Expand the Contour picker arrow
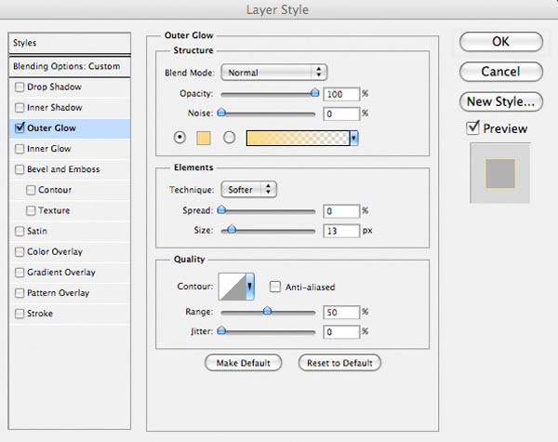Image resolution: width=558 pixels, height=442 pixels. pyautogui.click(x=250, y=287)
